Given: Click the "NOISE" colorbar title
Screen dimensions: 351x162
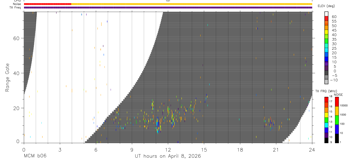Looking at the screenshot, I should tap(338, 95).
